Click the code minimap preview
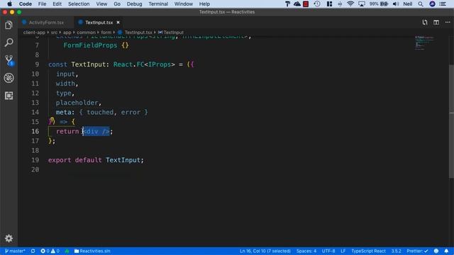This screenshot has width=454, height=255. 424,42
